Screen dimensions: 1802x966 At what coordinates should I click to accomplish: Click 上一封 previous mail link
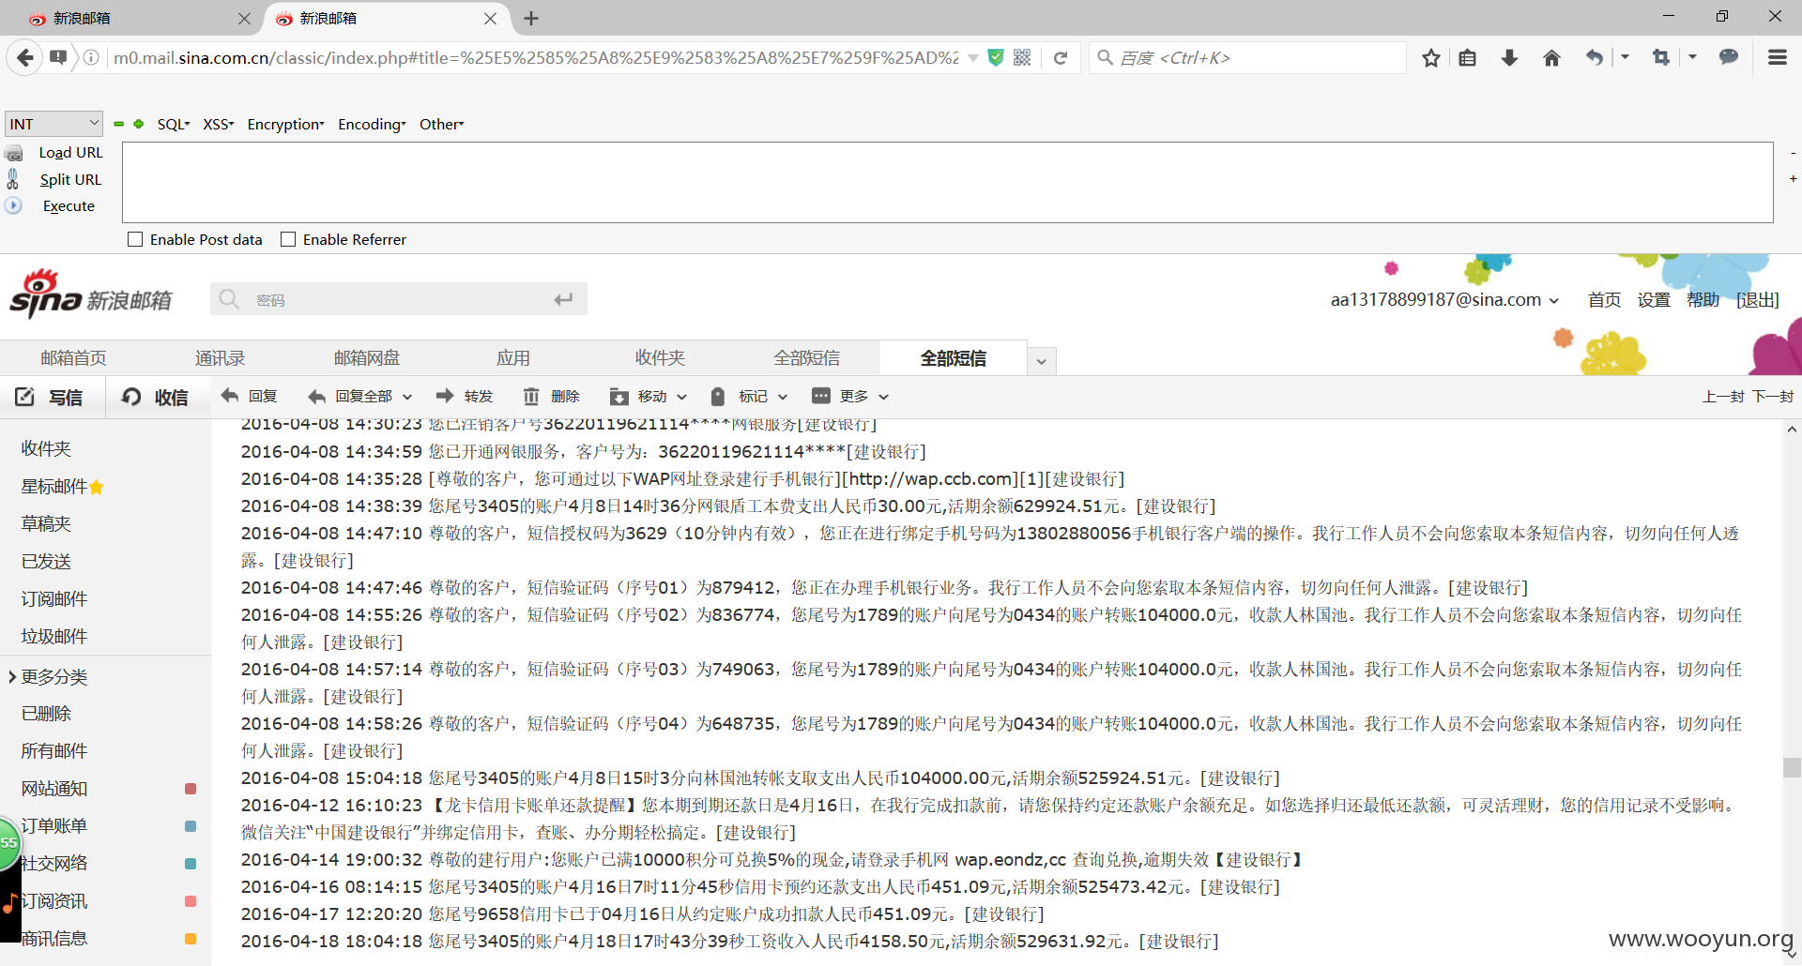(x=1724, y=397)
